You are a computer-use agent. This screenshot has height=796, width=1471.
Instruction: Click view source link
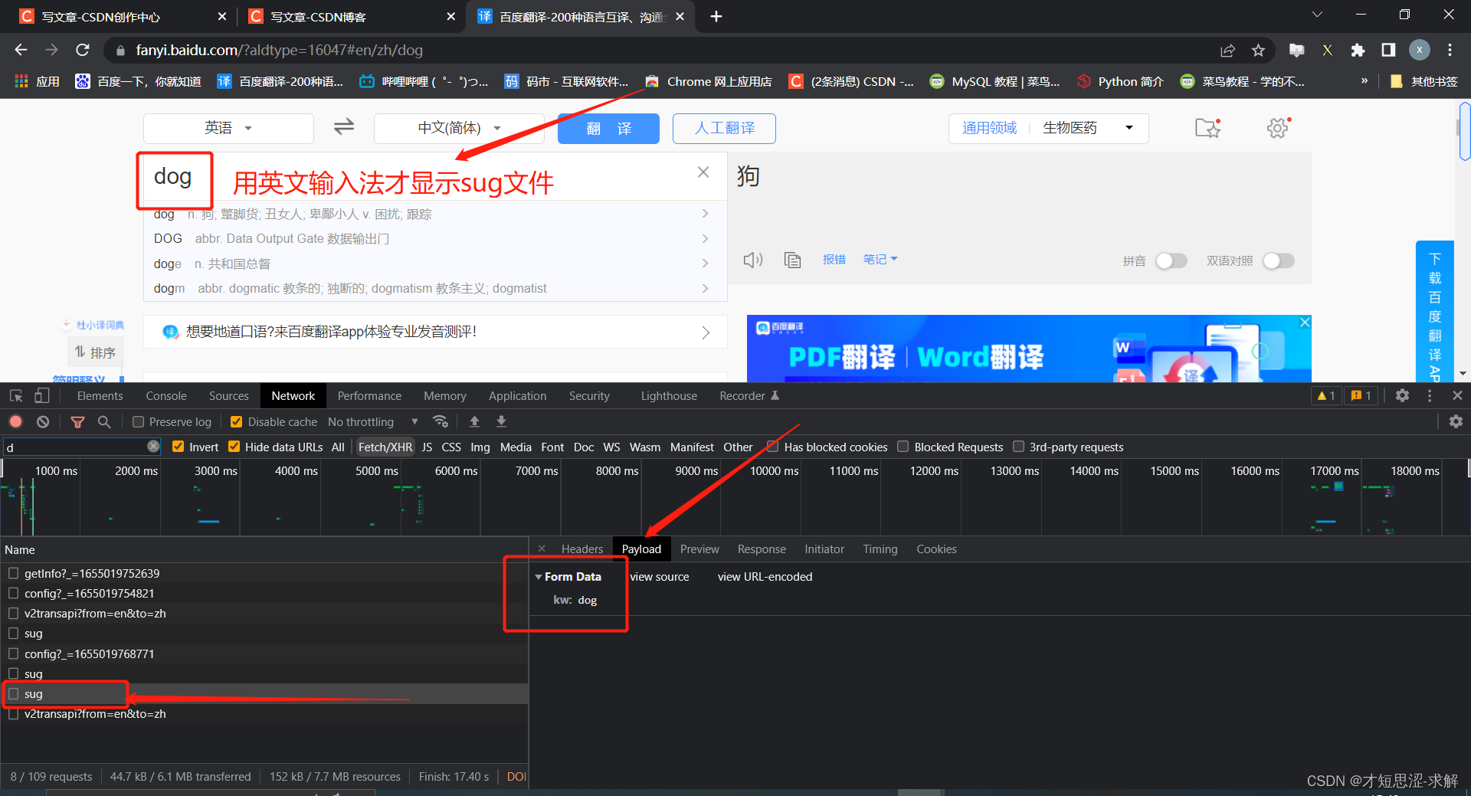coord(660,577)
